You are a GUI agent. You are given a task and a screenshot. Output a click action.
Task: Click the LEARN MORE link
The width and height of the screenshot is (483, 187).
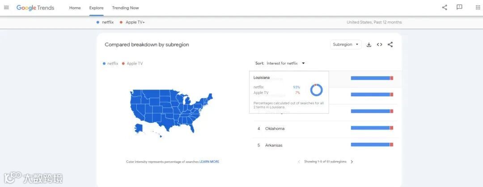pyautogui.click(x=209, y=162)
